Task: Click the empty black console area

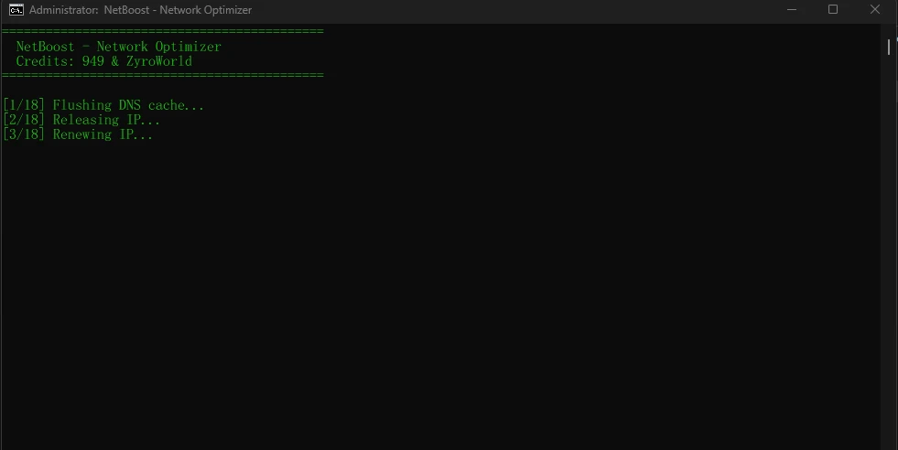Action: coord(441,286)
